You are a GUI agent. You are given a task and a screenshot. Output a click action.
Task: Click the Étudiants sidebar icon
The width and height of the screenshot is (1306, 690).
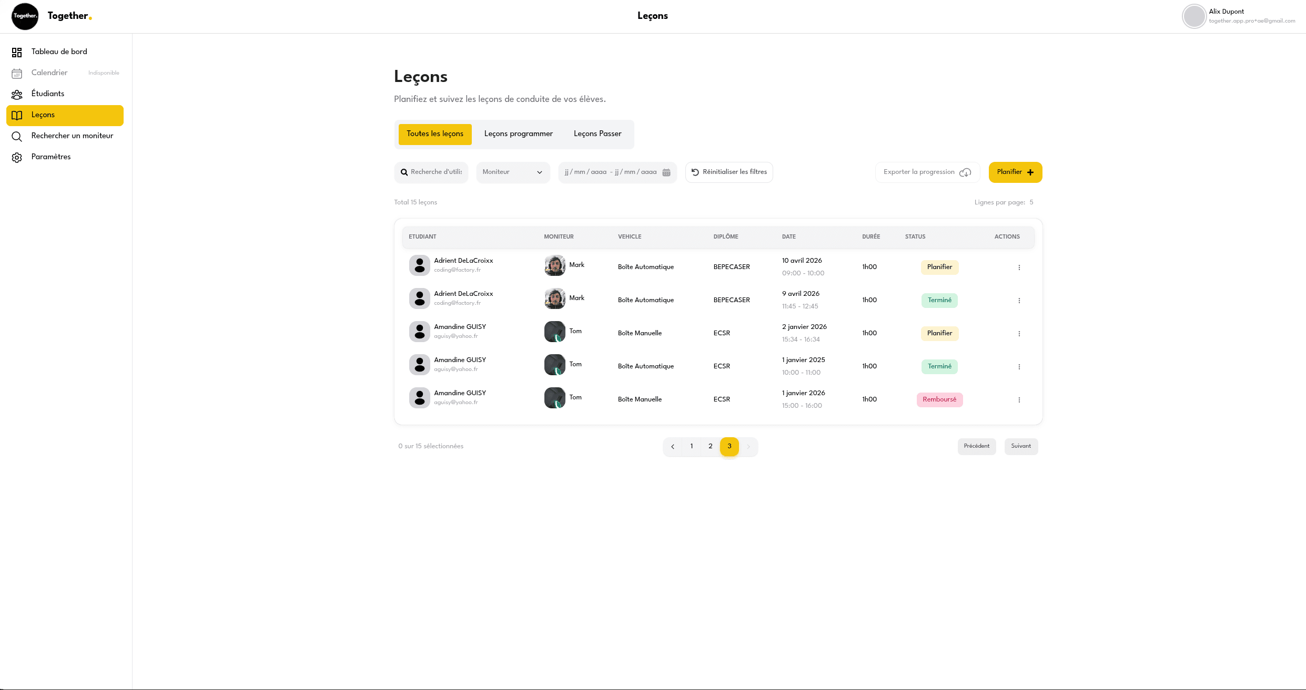click(x=17, y=95)
